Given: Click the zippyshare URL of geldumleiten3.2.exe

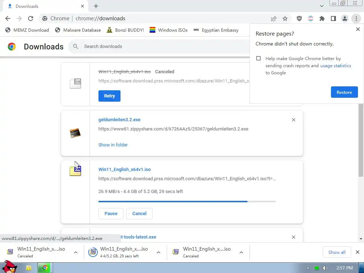Looking at the screenshot, I should click(173, 129).
